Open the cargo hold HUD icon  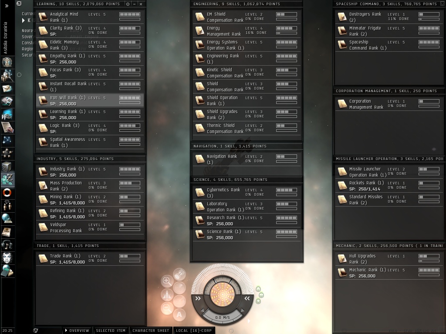point(179,274)
